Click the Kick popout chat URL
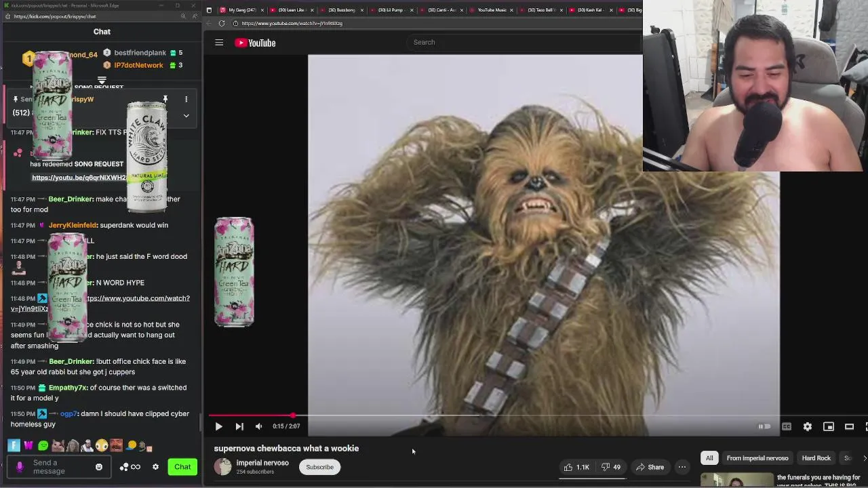The image size is (868, 488). [x=54, y=16]
